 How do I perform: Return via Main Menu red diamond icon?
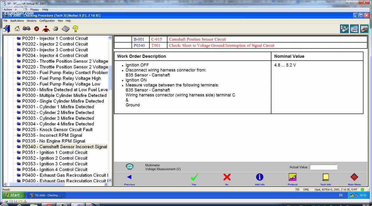click(354, 177)
